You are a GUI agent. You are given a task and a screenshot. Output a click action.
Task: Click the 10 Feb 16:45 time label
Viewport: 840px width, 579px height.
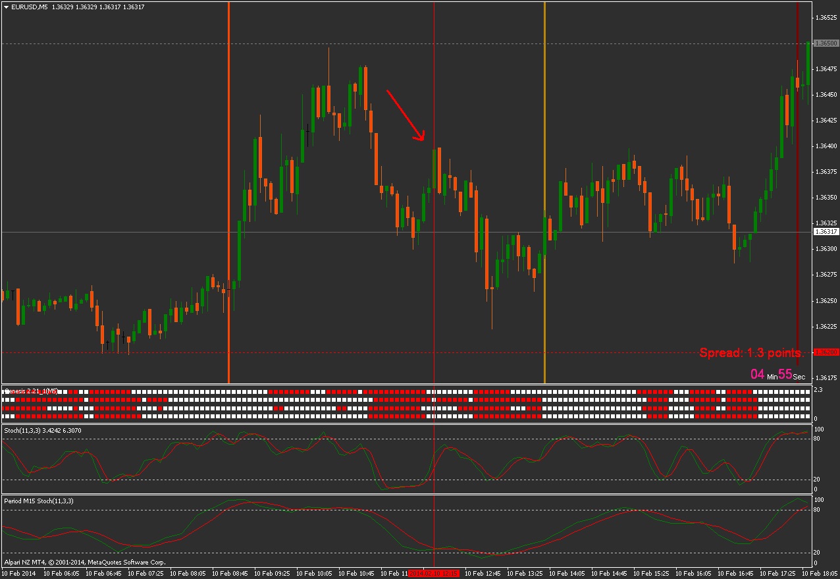[x=735, y=574]
